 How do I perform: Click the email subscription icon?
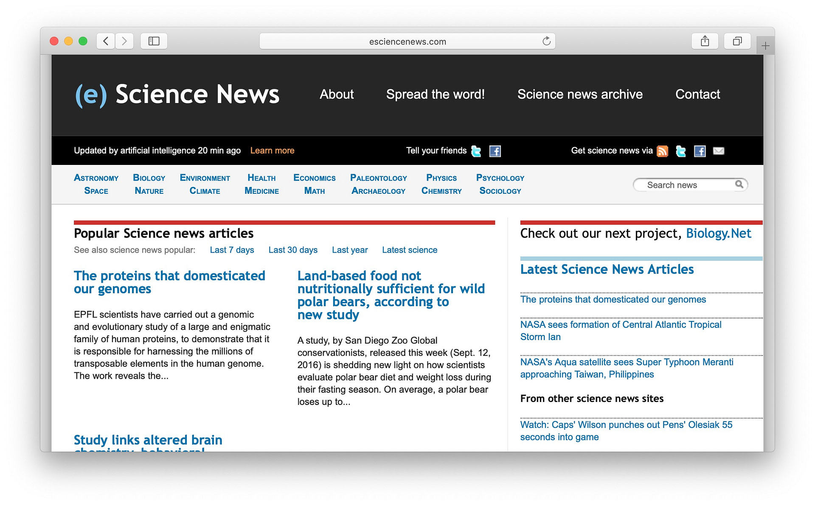tap(719, 151)
